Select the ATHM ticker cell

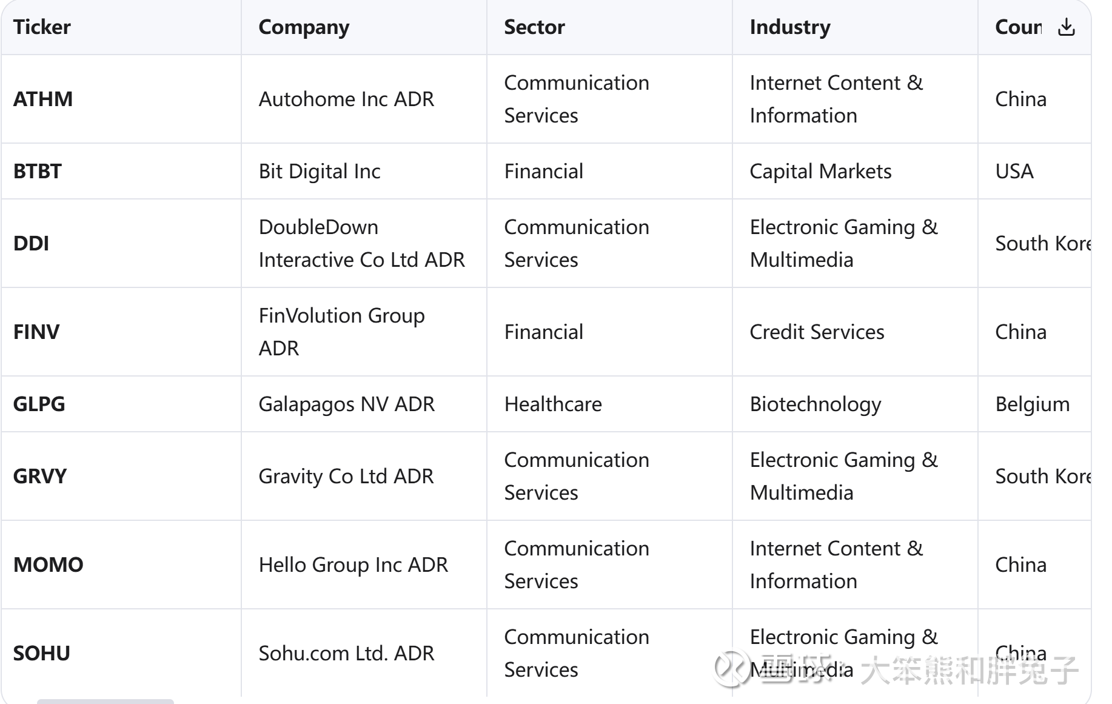[43, 99]
